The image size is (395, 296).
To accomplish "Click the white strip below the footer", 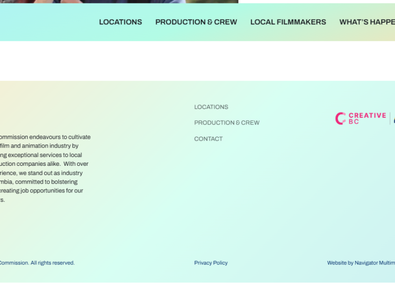I will (x=197, y=289).
